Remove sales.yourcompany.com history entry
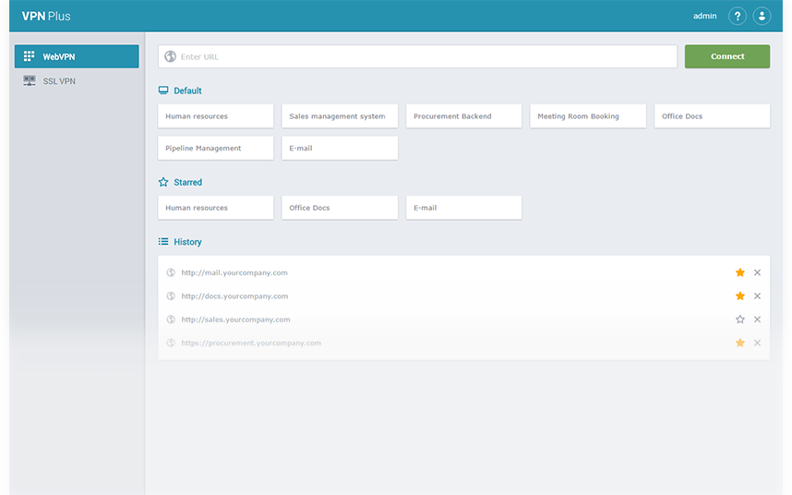The image size is (792, 495). [757, 320]
